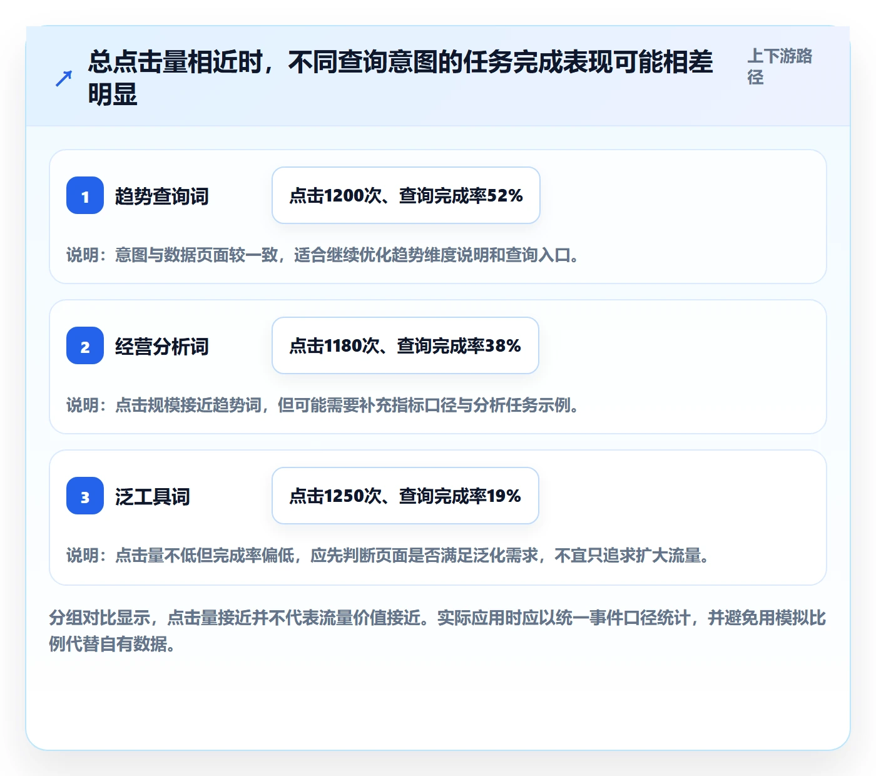This screenshot has height=776, width=876.
Task: Click the 点击1250次、查询完成率19% pill
Action: tap(405, 496)
